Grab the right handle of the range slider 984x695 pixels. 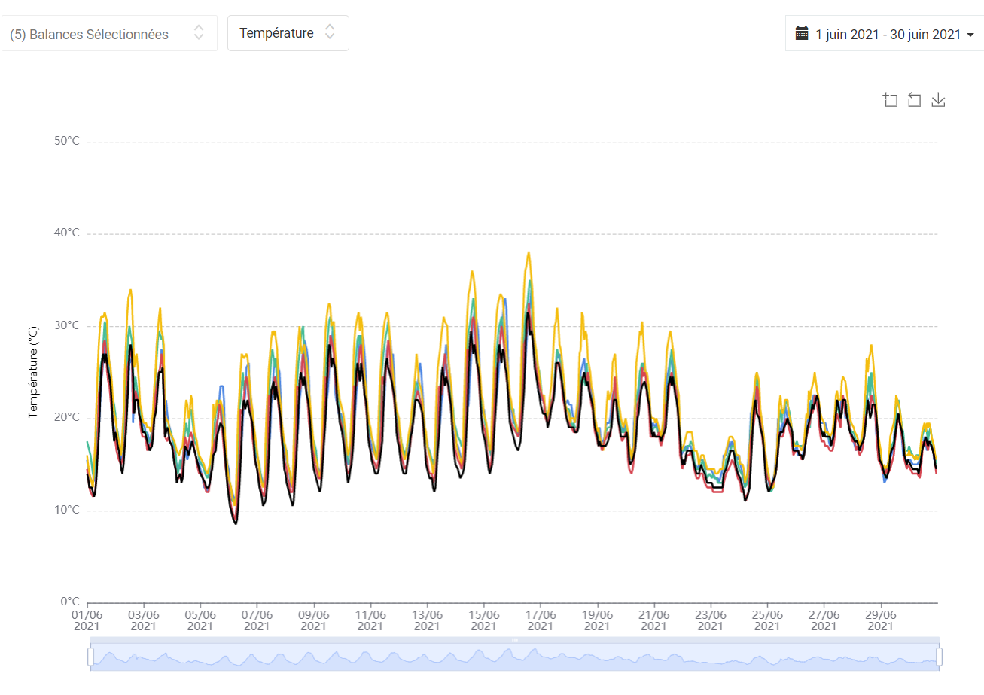pos(940,657)
